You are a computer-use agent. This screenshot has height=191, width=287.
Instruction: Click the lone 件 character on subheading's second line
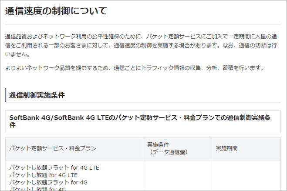(x=13, y=125)
